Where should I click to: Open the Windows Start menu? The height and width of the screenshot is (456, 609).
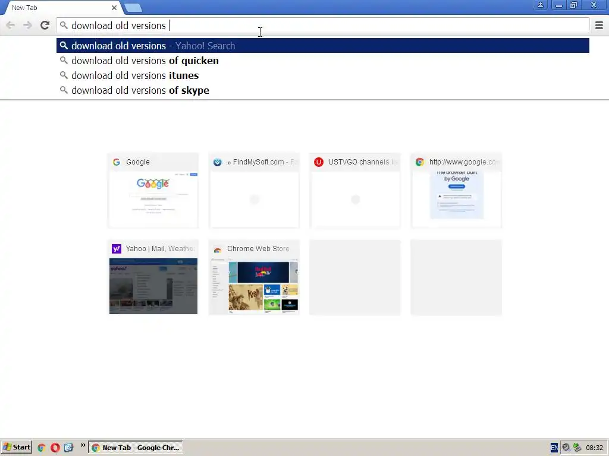[16, 448]
